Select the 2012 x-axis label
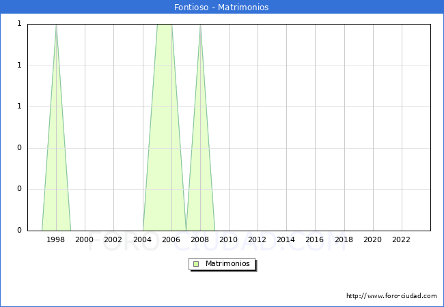The height and width of the screenshot is (307, 444). click(258, 239)
